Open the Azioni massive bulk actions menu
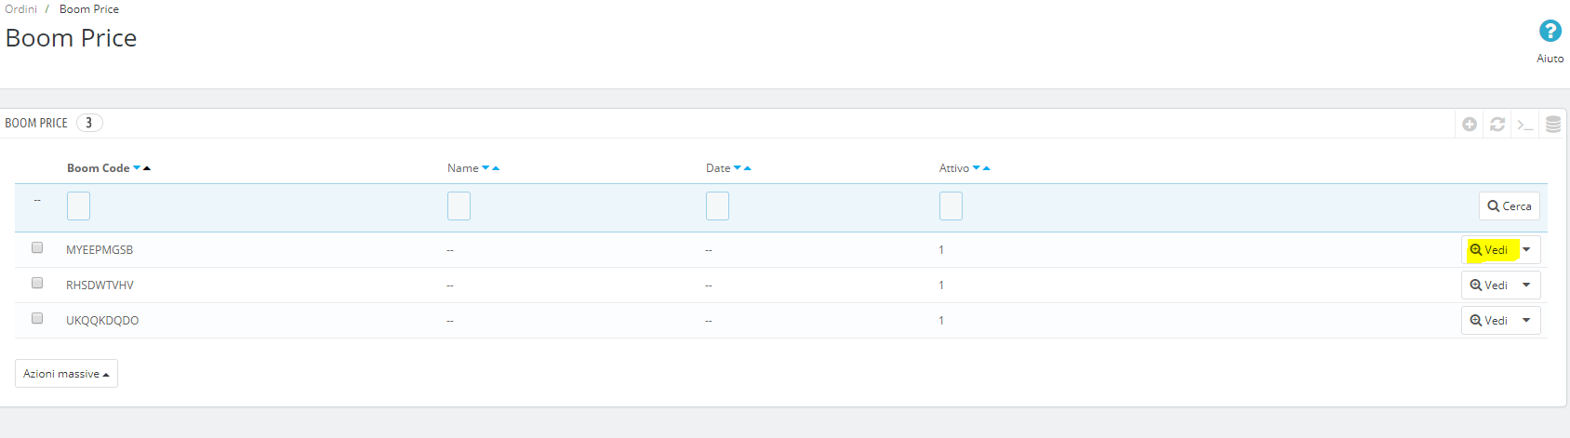1570x438 pixels. point(66,374)
